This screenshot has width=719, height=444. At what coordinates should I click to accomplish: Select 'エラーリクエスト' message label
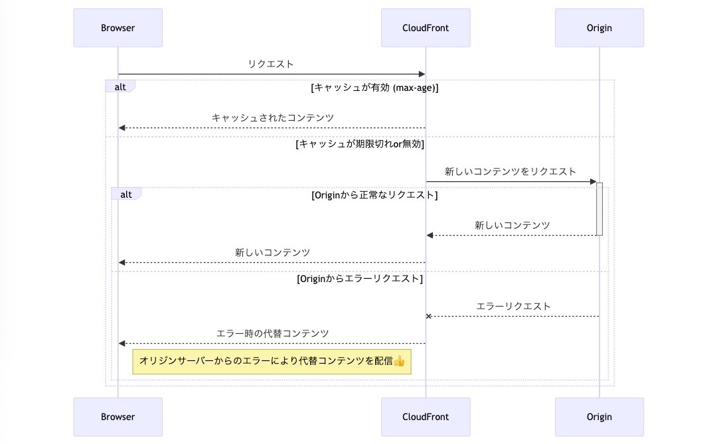click(x=513, y=306)
